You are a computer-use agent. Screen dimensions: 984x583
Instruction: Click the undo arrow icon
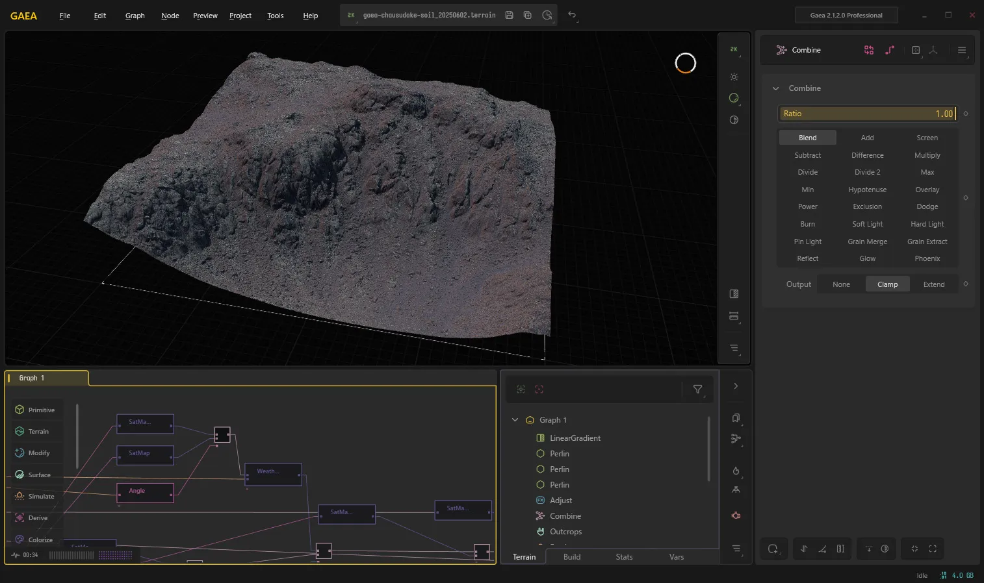572,15
